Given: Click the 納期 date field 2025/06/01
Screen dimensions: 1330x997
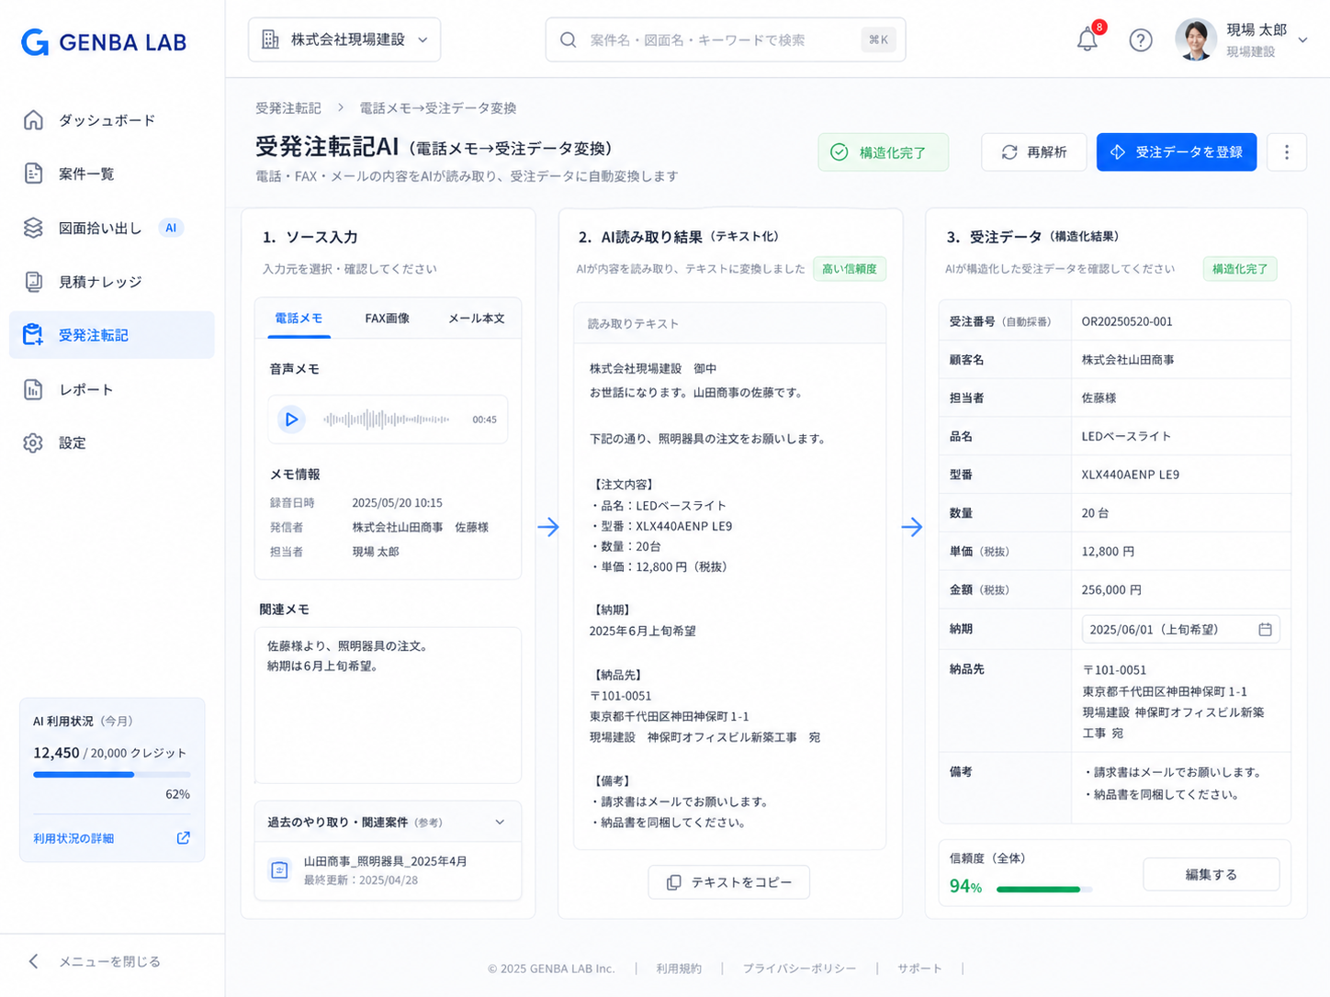Looking at the screenshot, I should pos(1180,629).
